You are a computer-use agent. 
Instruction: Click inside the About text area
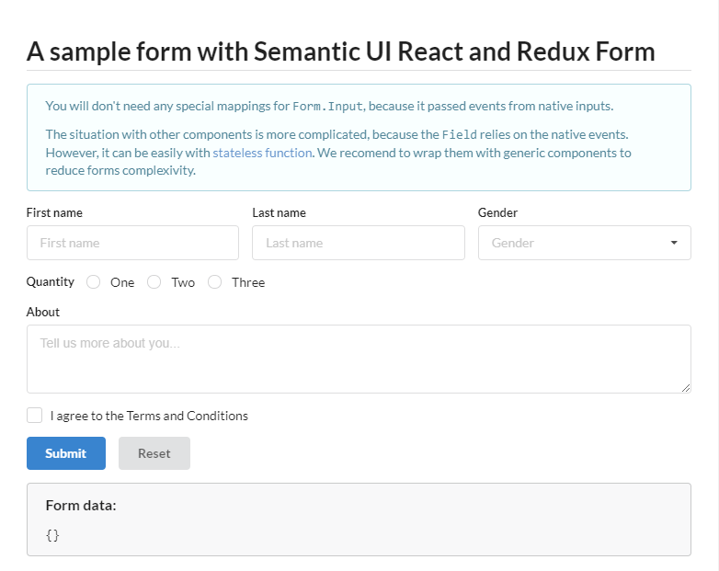[x=359, y=360]
